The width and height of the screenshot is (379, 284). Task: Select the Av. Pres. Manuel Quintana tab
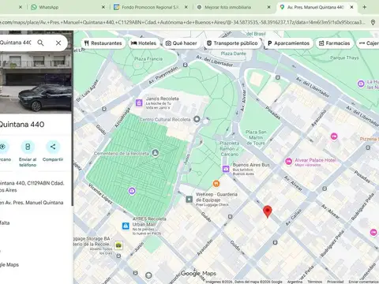(x=316, y=7)
